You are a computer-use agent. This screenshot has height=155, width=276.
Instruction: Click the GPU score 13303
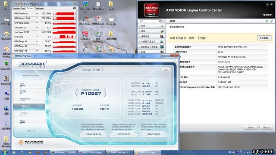77,109
